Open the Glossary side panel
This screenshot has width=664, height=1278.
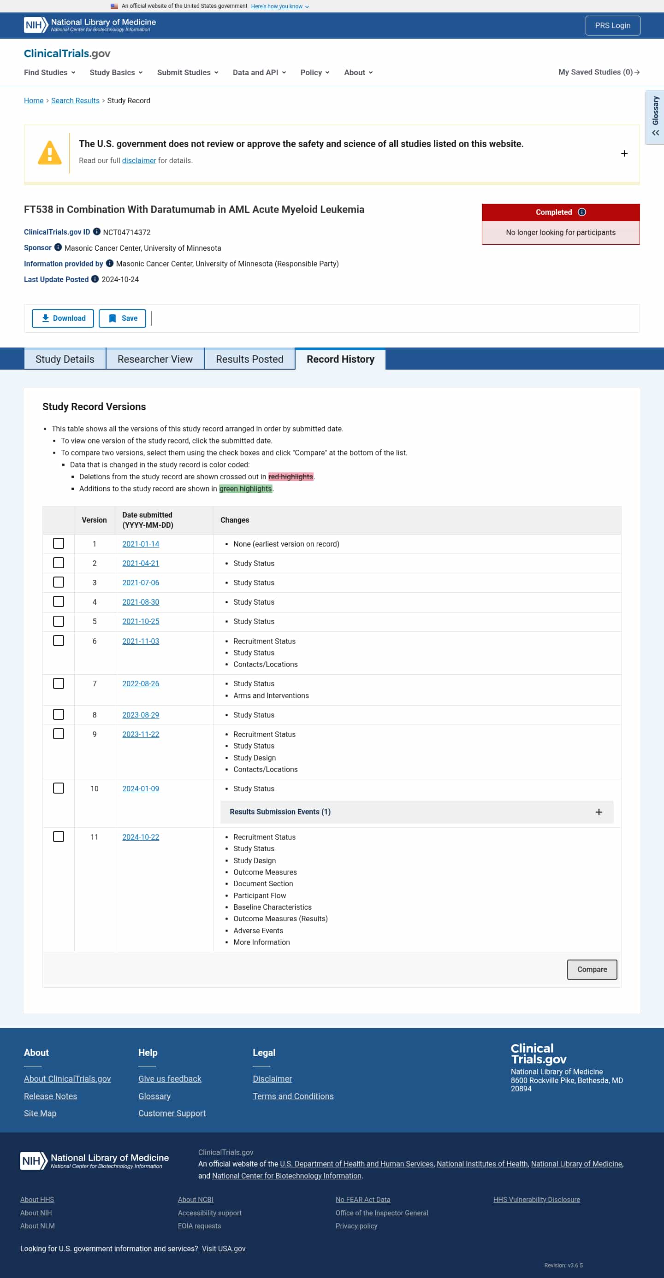(655, 117)
